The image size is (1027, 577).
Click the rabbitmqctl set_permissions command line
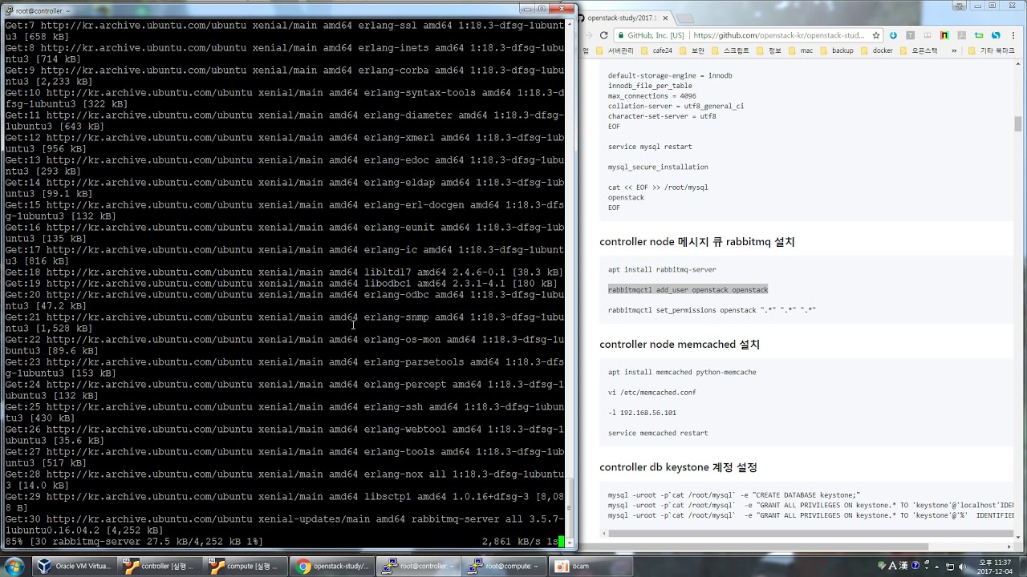[x=712, y=310]
